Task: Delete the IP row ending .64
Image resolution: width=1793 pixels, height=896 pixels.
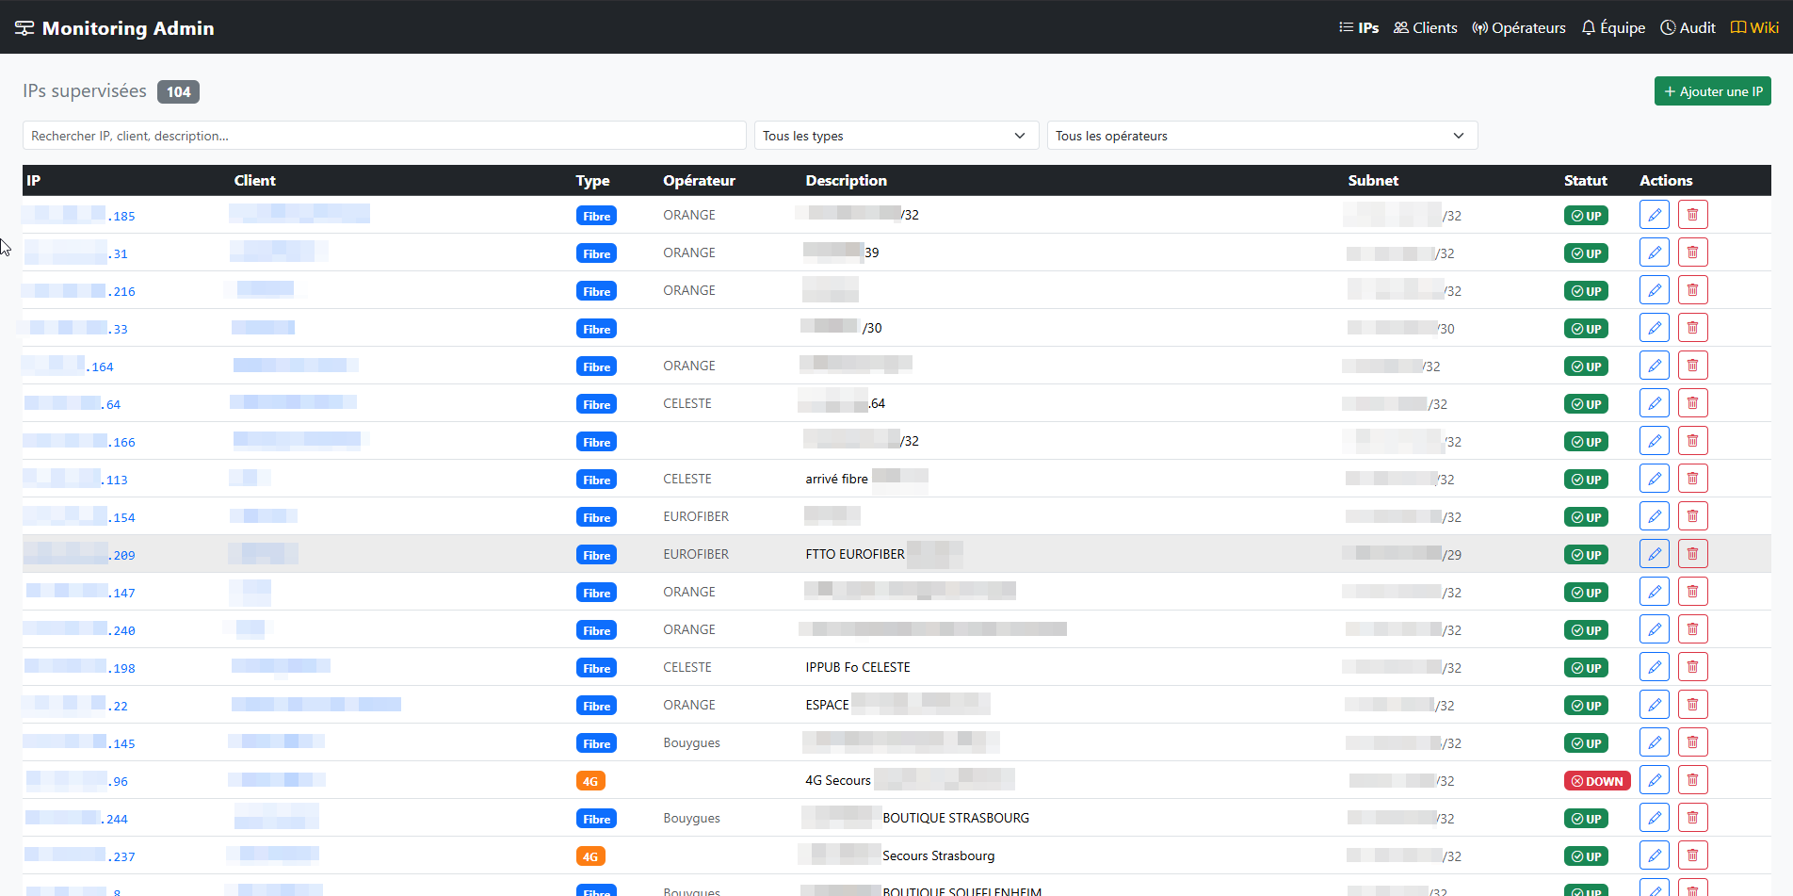Action: tap(1692, 403)
